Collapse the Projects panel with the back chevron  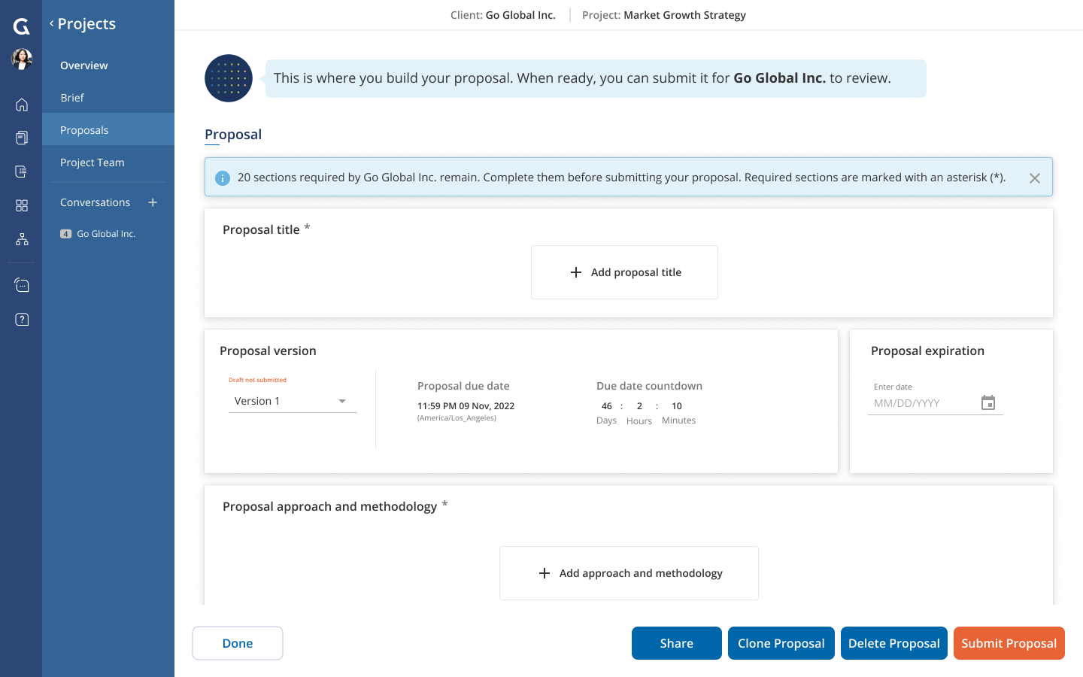[x=50, y=23]
